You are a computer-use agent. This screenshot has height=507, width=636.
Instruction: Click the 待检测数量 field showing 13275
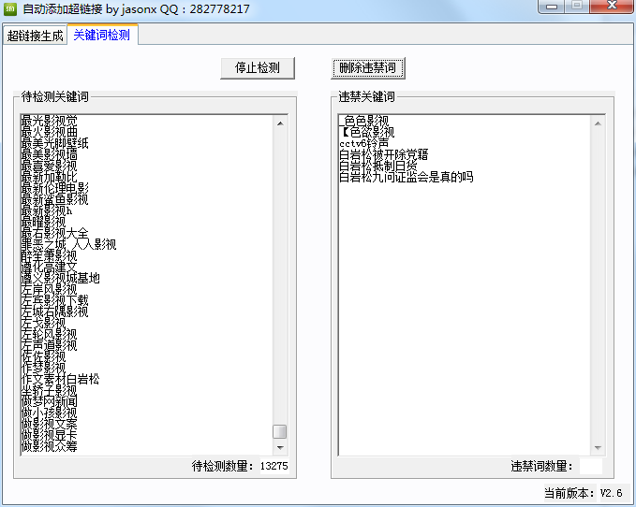pos(274,466)
